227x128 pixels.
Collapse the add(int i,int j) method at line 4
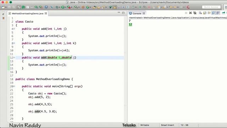14,29
